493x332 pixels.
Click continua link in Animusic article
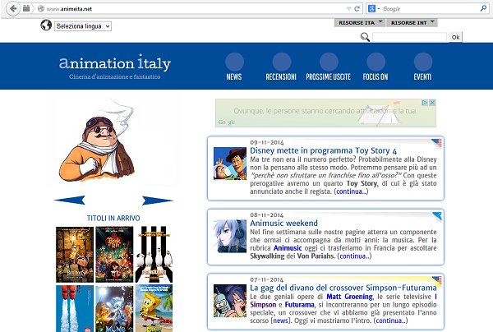coord(354,256)
